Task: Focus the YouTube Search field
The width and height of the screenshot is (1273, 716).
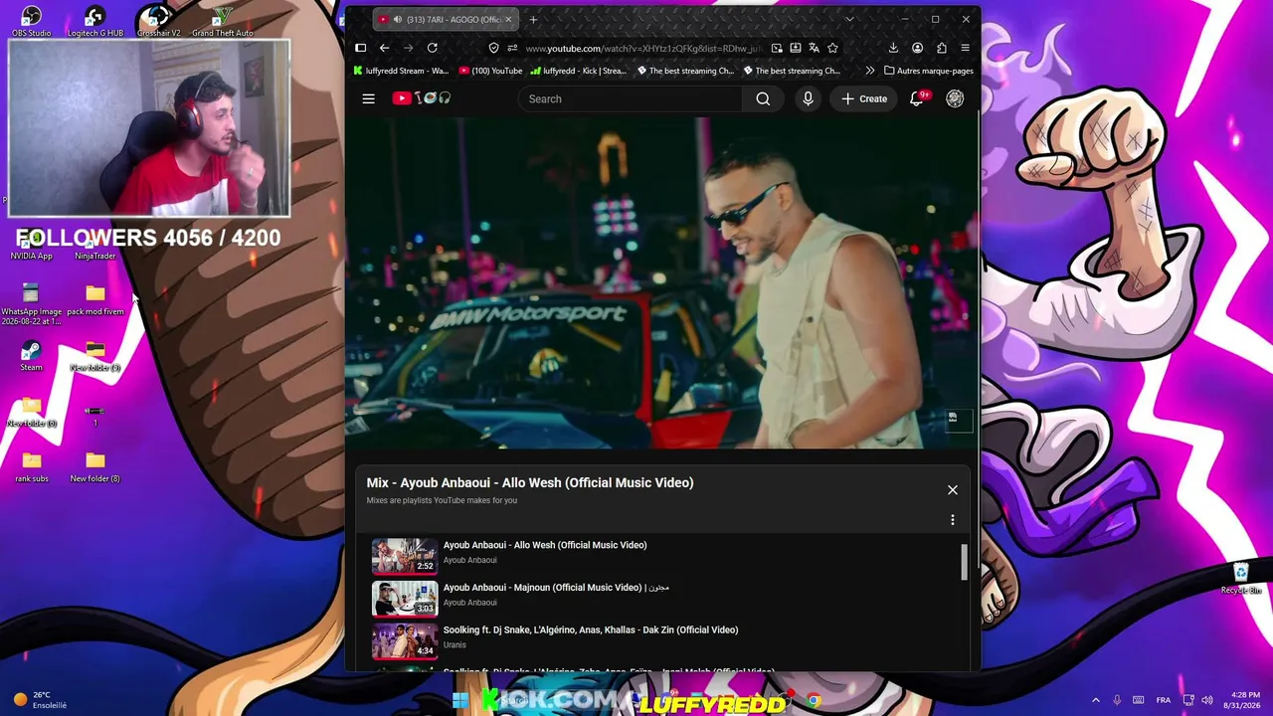Action: (631, 98)
